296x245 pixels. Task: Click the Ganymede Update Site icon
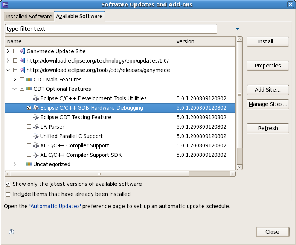[23, 51]
